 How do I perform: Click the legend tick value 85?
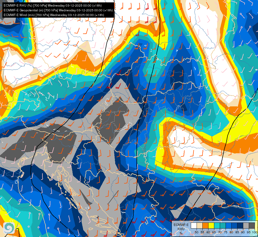coord(237,232)
